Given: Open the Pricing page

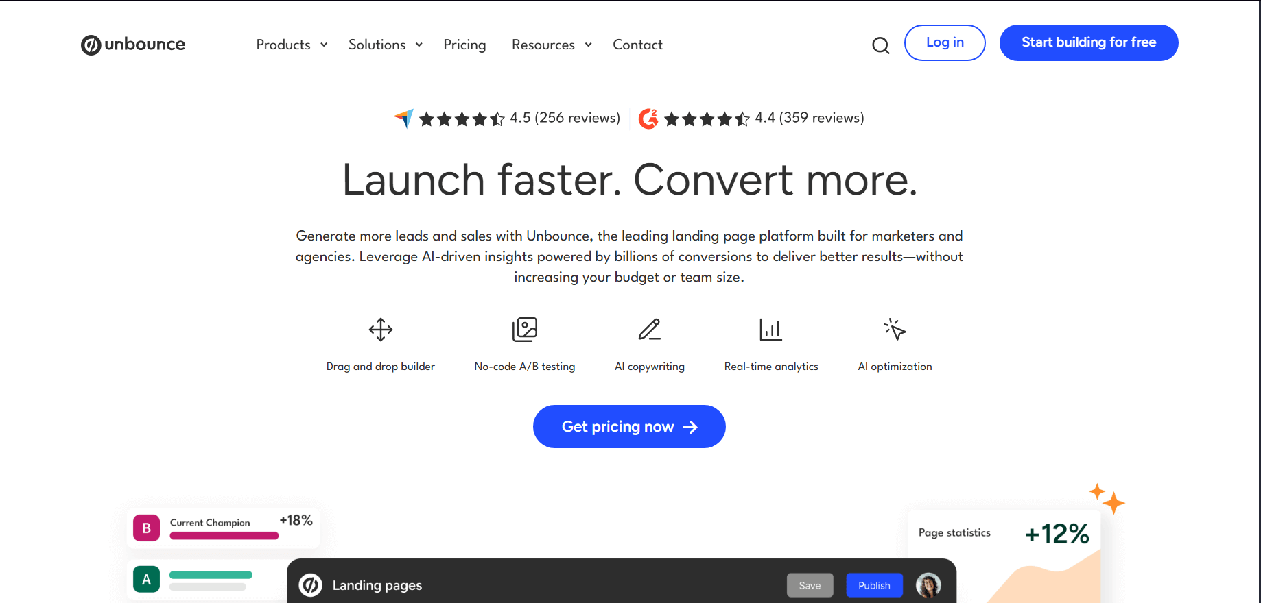Looking at the screenshot, I should coord(464,45).
